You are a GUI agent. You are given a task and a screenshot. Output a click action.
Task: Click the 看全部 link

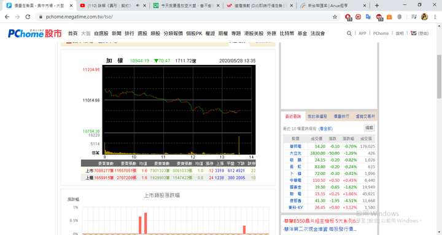point(325,129)
